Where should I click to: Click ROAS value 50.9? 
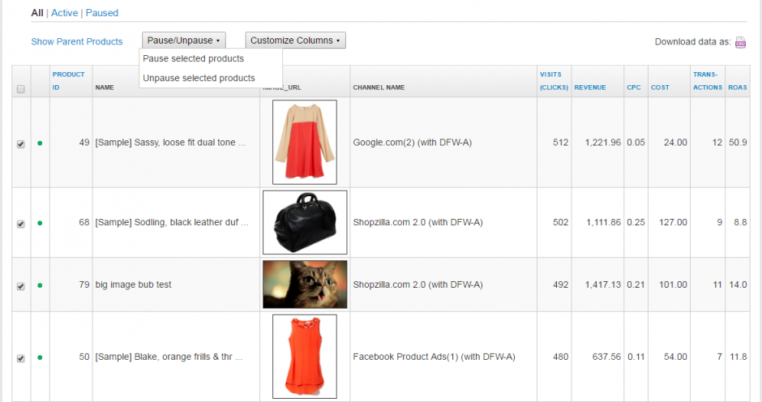pos(738,143)
